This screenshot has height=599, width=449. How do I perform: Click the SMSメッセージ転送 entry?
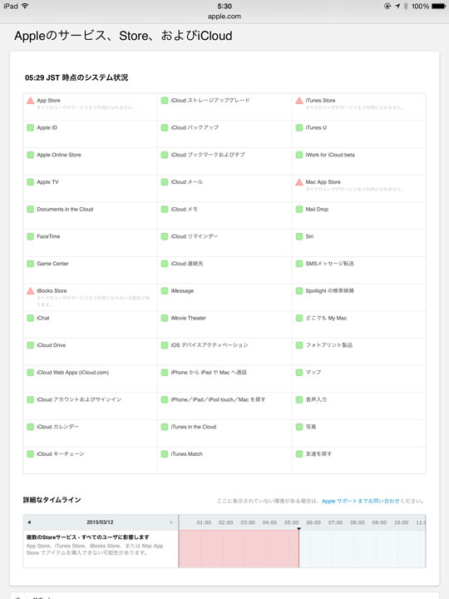click(x=359, y=270)
